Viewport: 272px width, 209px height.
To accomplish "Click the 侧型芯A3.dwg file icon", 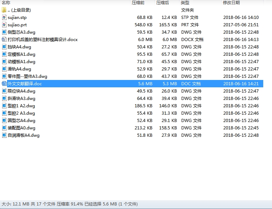I will click(x=4, y=32).
